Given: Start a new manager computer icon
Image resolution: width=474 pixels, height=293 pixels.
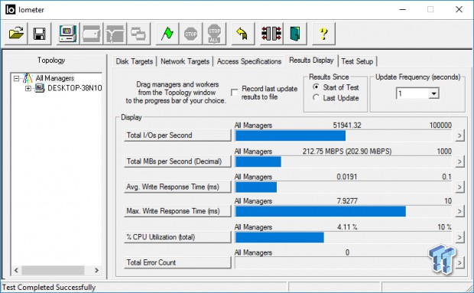Looking at the screenshot, I should coord(68,33).
